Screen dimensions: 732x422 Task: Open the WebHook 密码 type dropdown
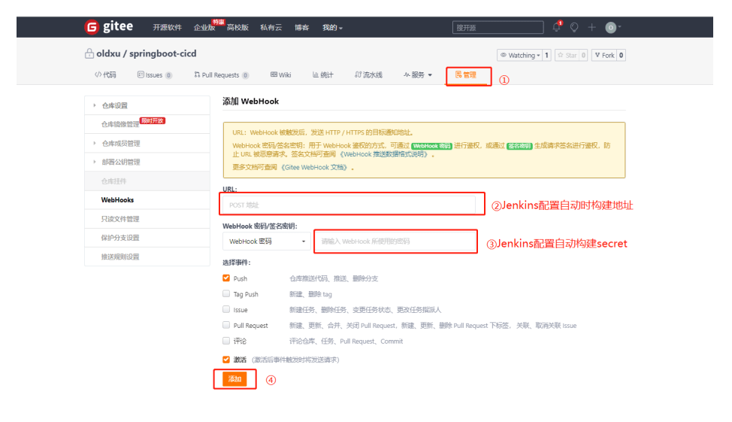[x=267, y=241]
